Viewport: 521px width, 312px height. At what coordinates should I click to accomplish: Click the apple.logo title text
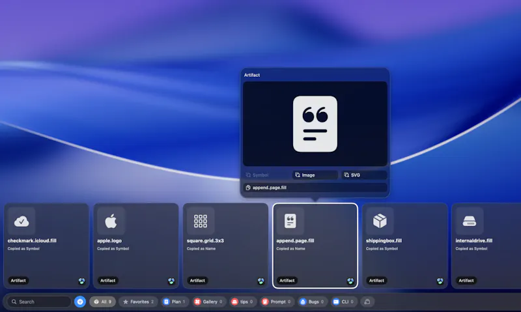[109, 240]
